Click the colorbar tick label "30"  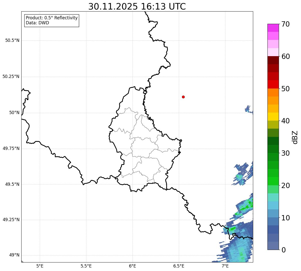(x=285, y=153)
